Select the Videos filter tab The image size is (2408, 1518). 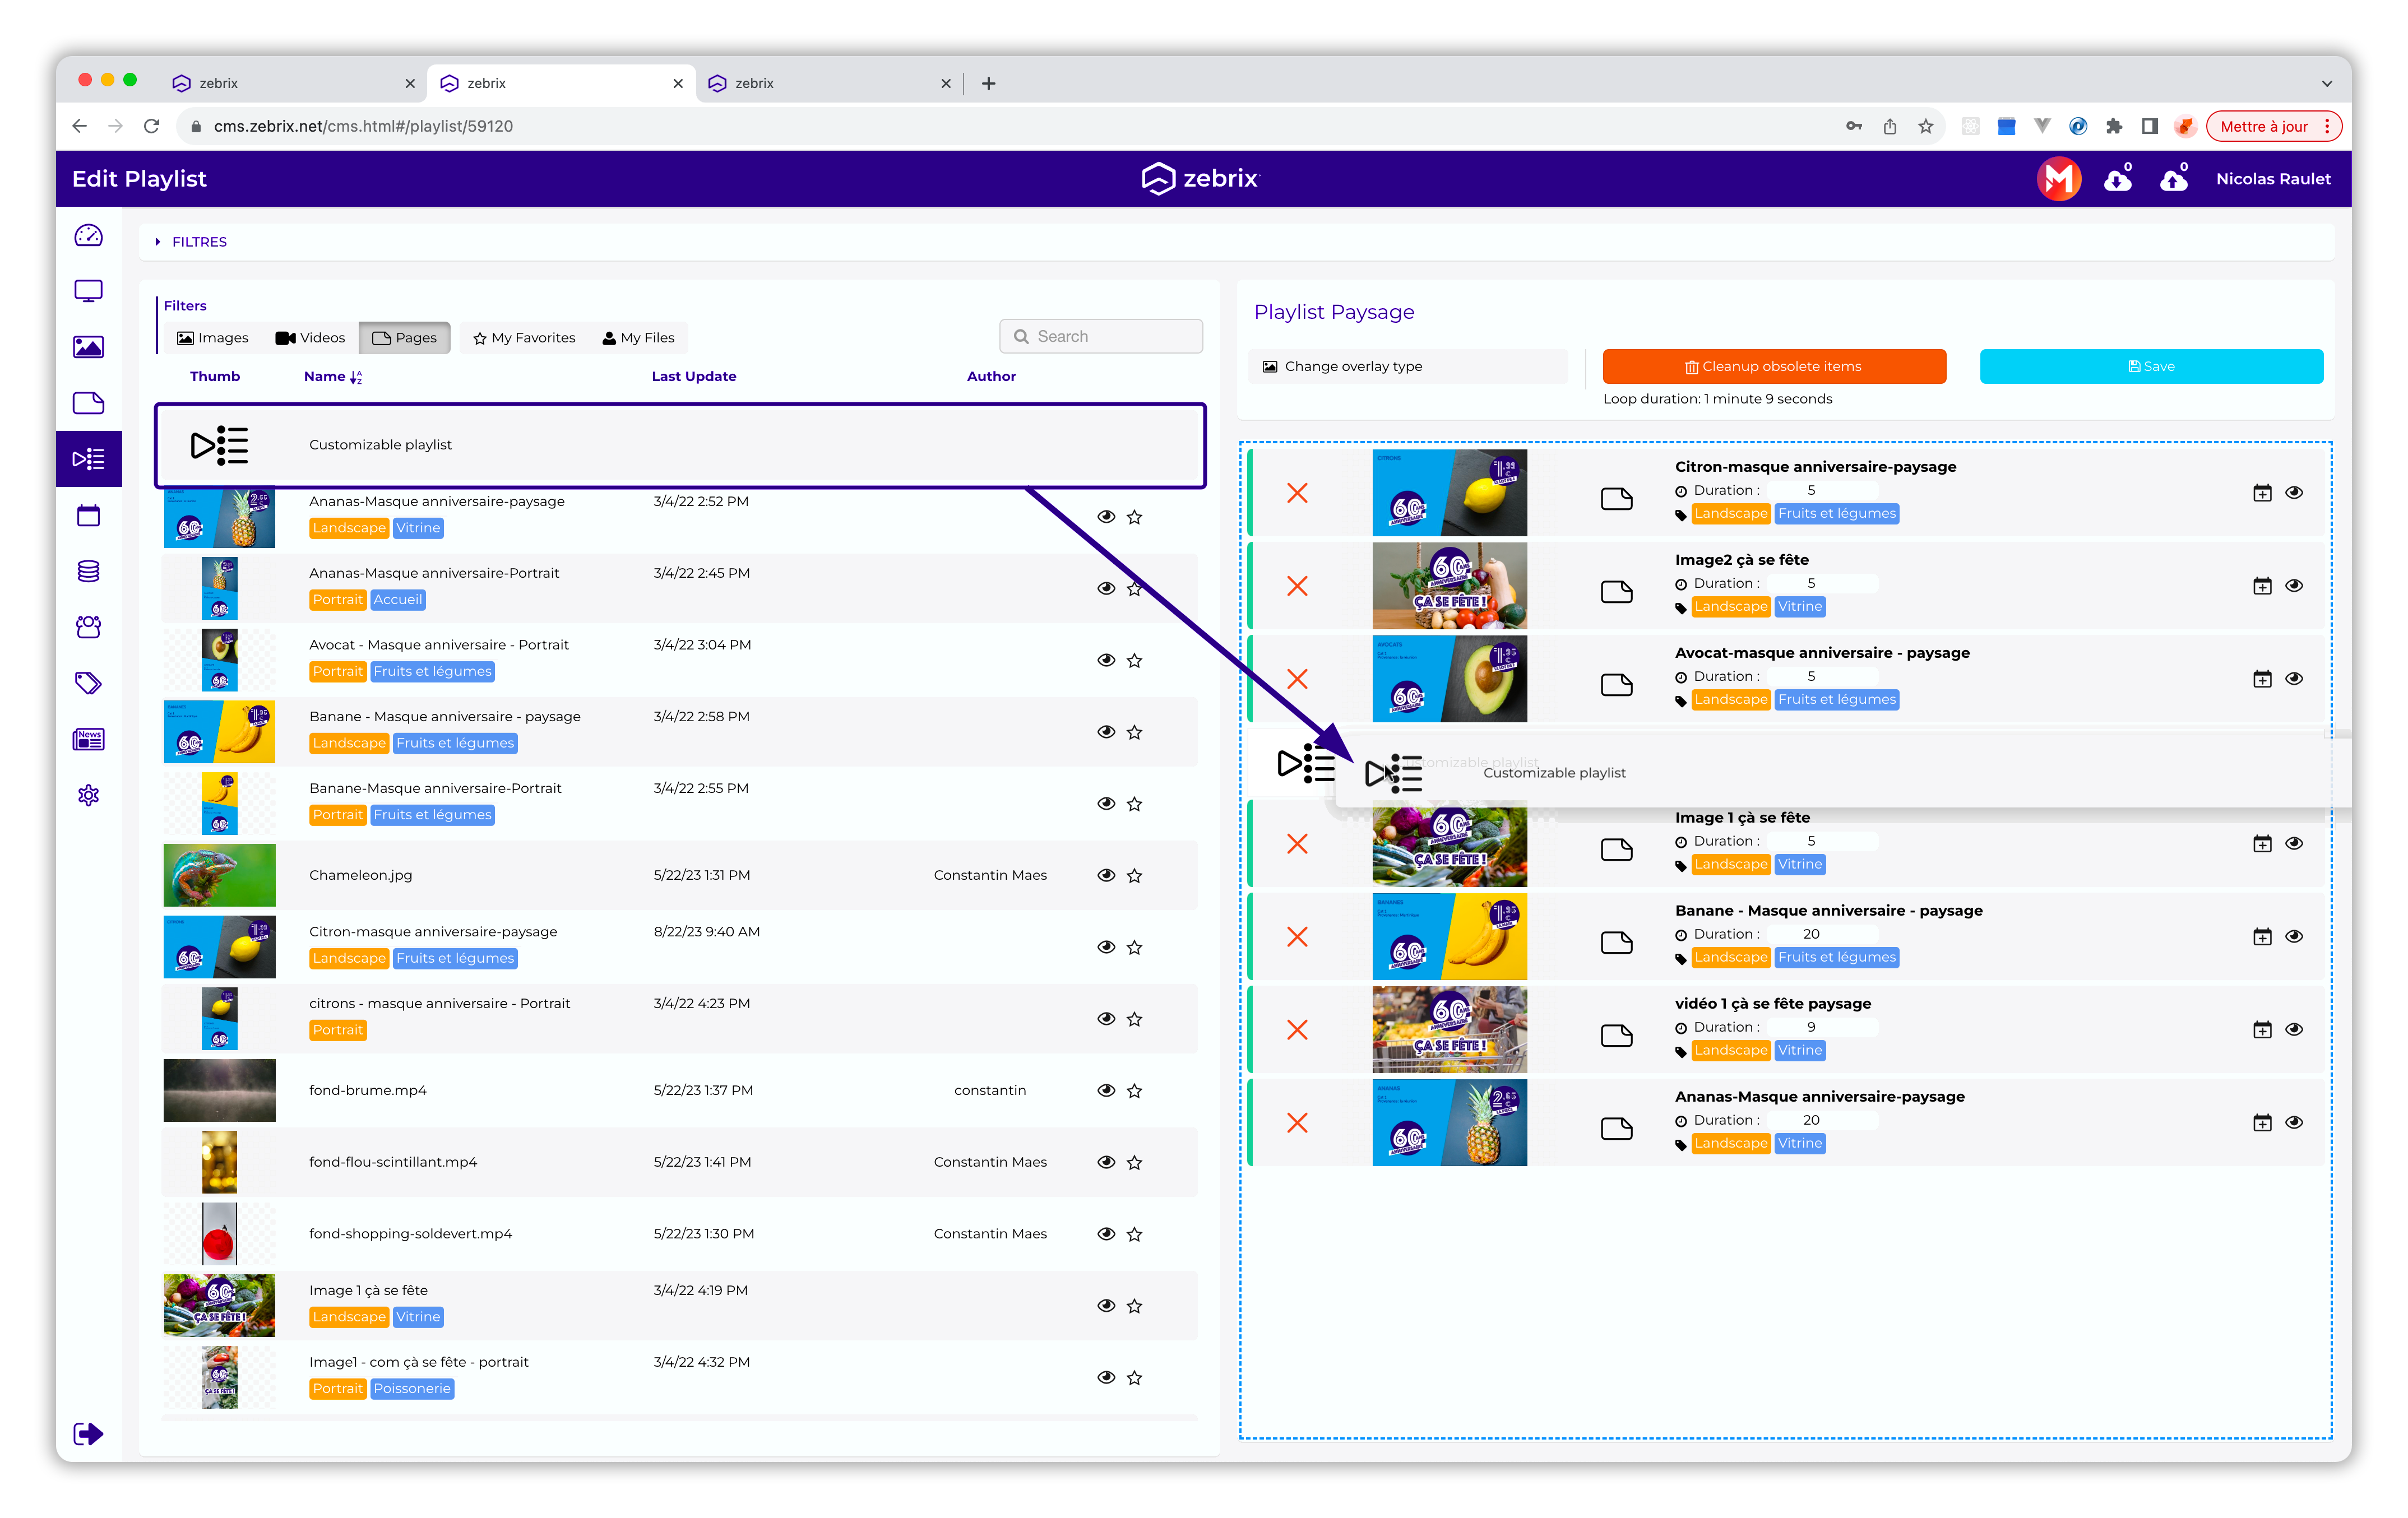tap(310, 338)
